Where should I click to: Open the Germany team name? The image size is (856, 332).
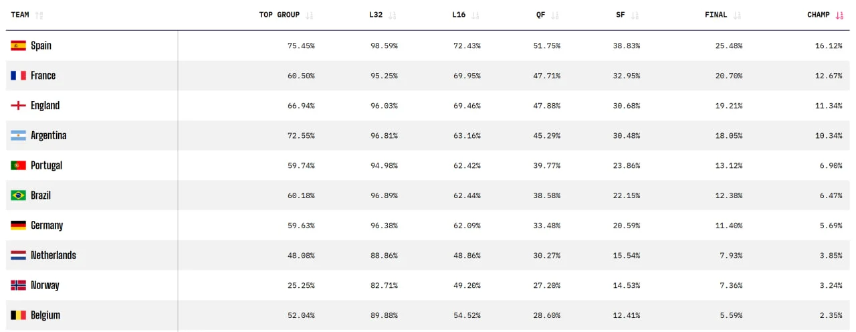(47, 226)
